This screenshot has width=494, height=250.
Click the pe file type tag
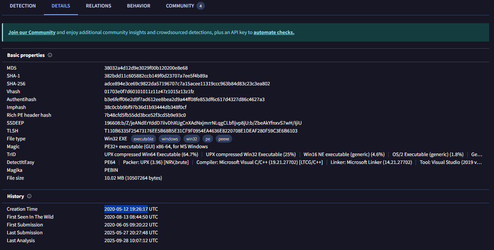pos(208,139)
